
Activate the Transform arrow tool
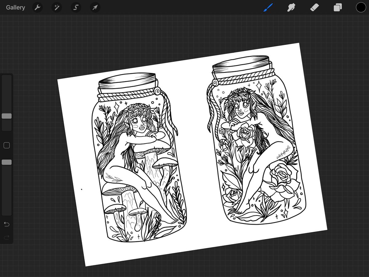[x=95, y=7]
